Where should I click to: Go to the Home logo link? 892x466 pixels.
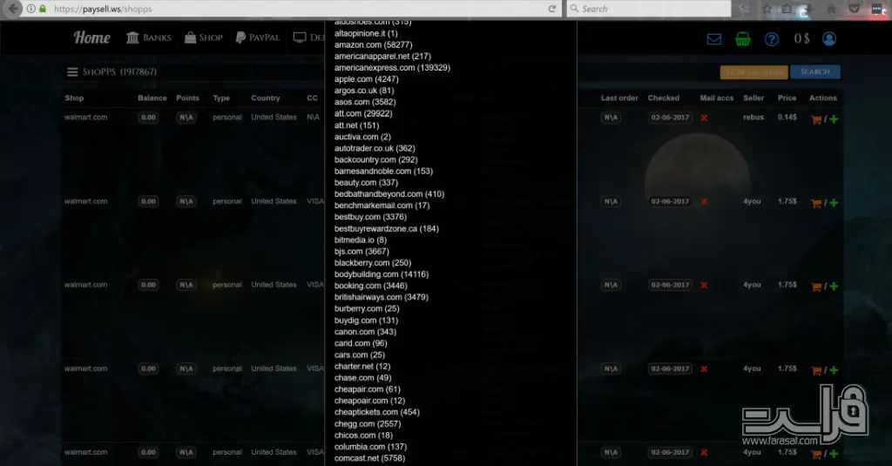coord(91,37)
